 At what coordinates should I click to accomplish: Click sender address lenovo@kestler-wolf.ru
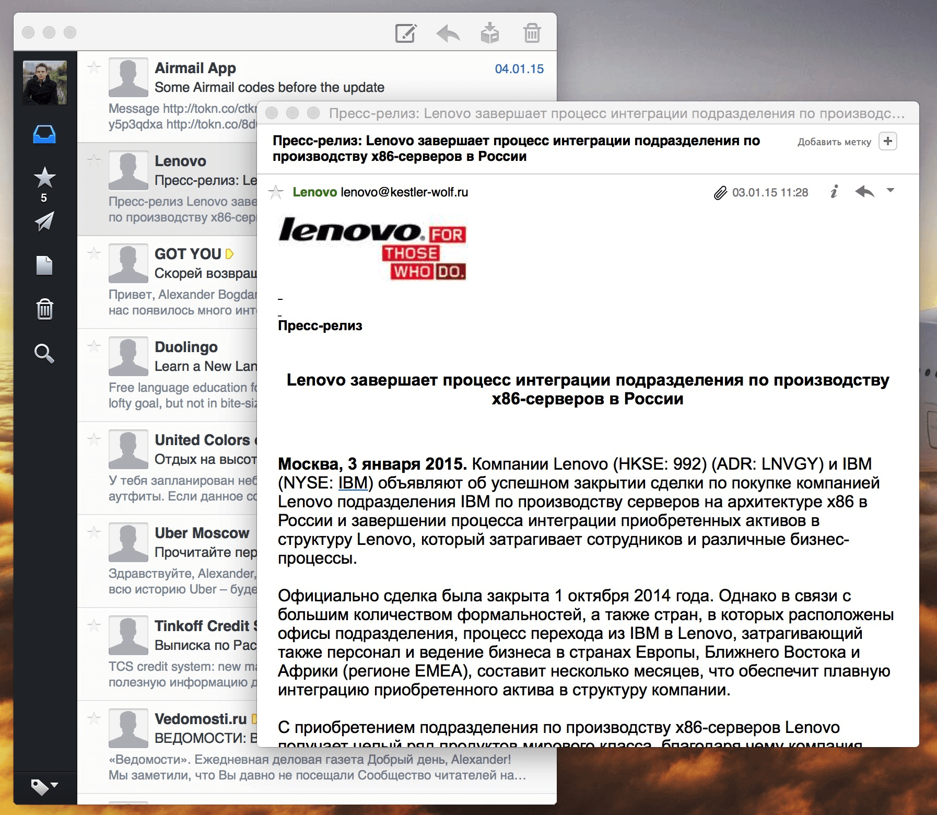(404, 192)
